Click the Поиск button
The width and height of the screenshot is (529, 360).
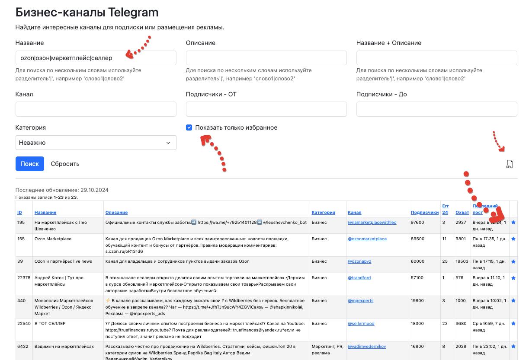pos(29,163)
